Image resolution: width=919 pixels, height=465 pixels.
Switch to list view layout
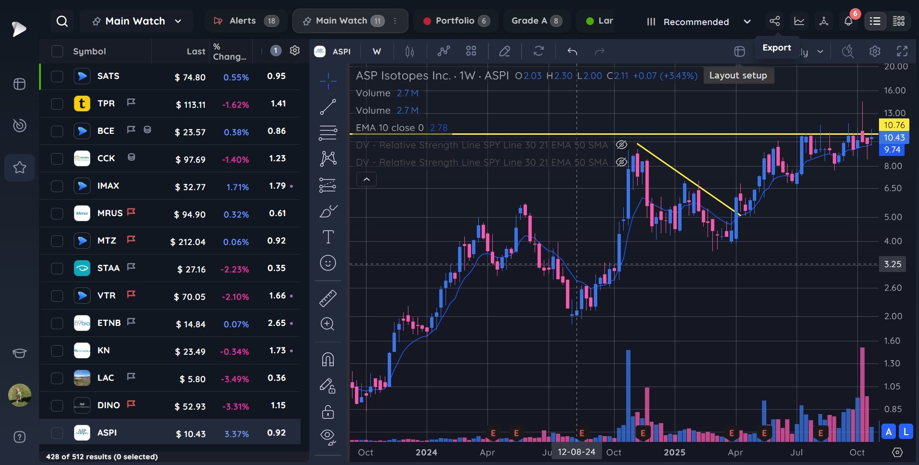click(875, 21)
